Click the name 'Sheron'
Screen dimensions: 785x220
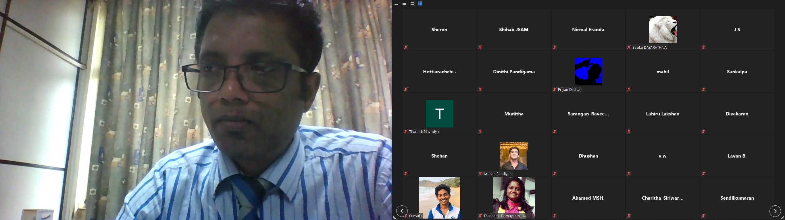pyautogui.click(x=439, y=30)
